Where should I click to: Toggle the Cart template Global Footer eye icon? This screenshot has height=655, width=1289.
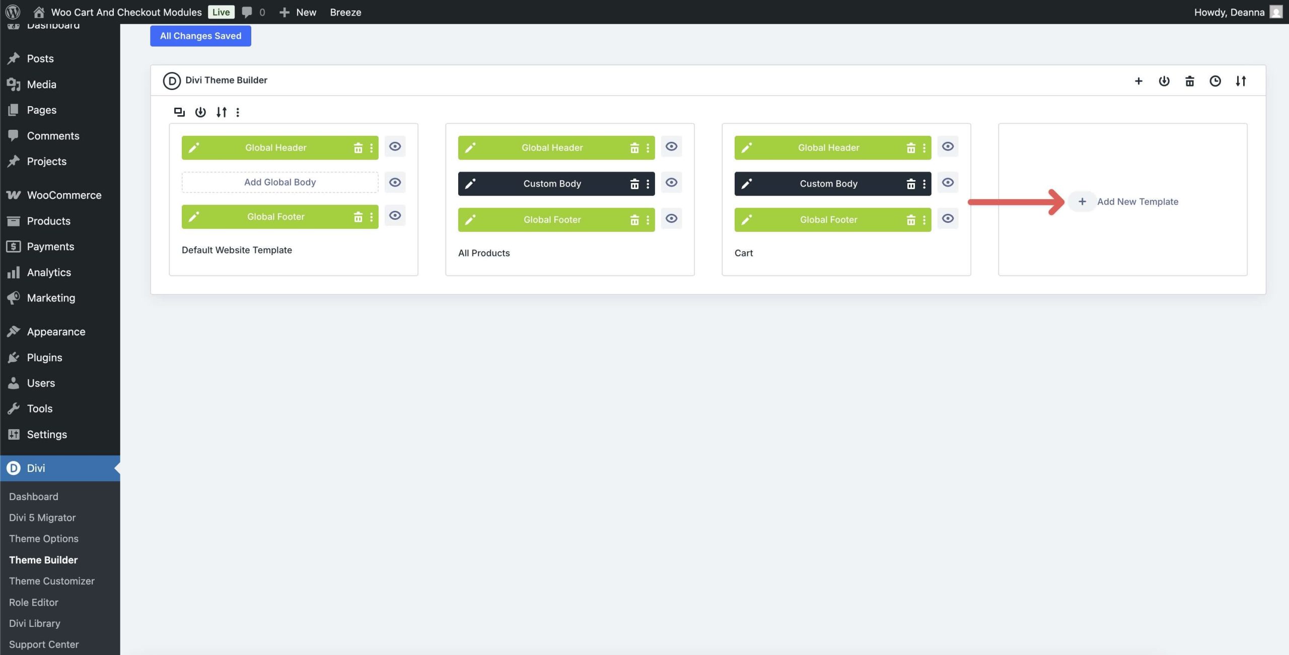pyautogui.click(x=948, y=218)
